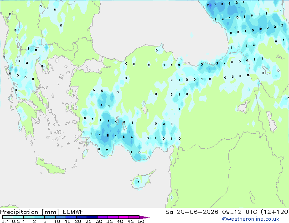
Task: Click the ECMWF model label
Action: 73,212
